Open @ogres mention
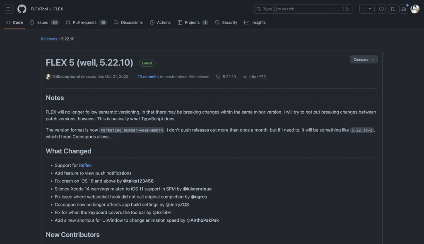The image size is (424, 244). tap(199, 196)
